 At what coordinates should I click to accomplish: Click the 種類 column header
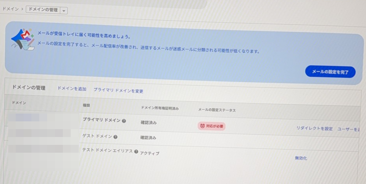pyautogui.click(x=86, y=105)
